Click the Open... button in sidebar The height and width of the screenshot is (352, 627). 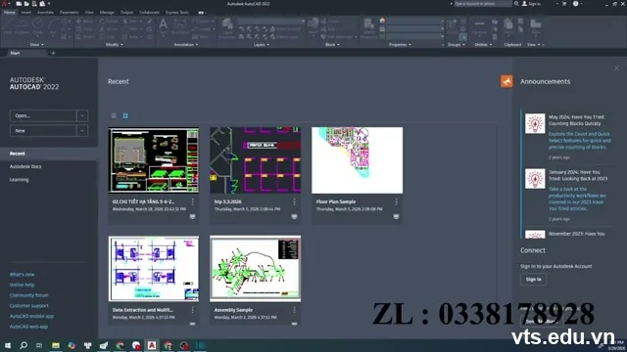click(43, 115)
